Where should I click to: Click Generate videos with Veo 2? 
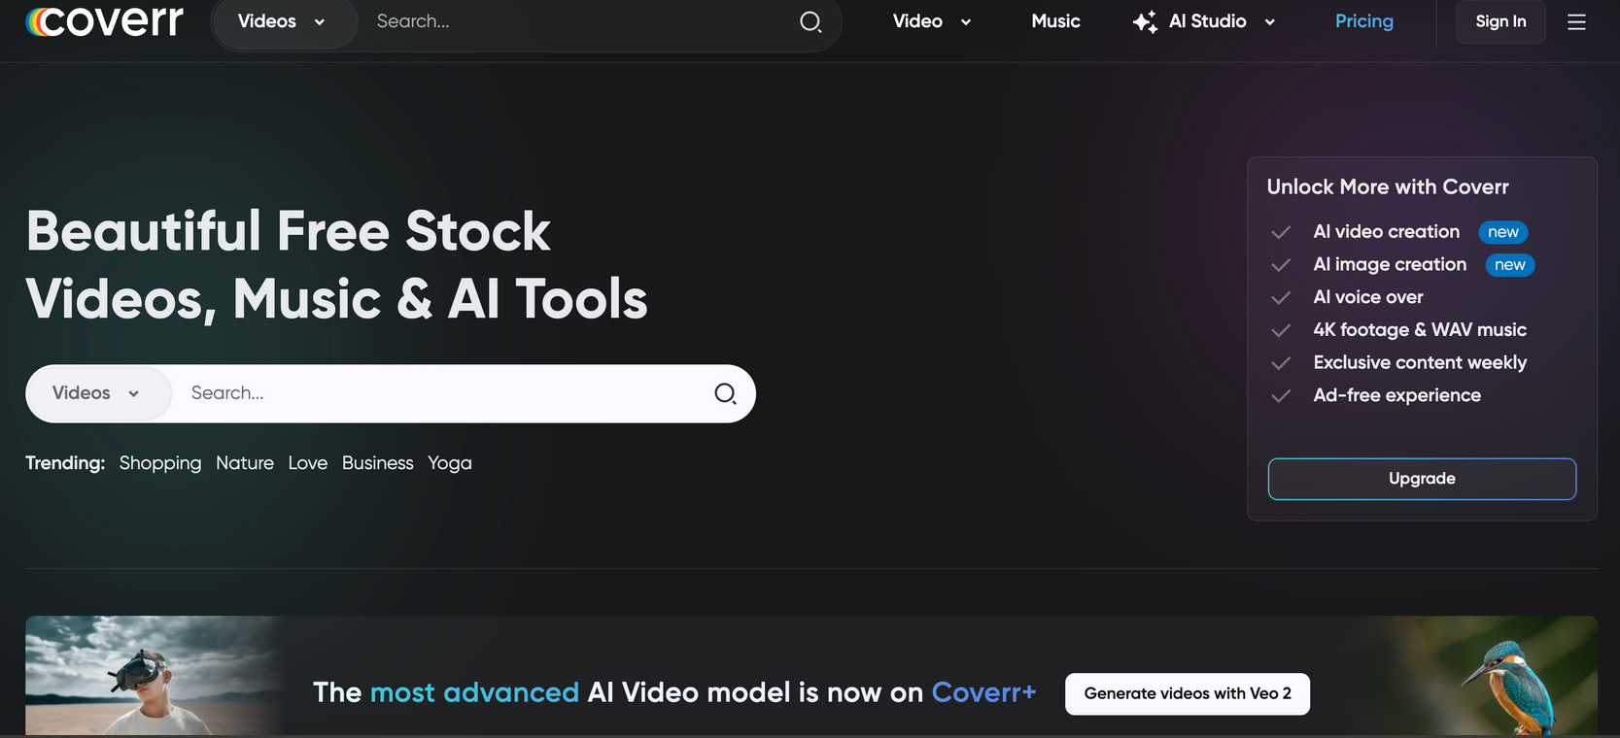pos(1188,693)
